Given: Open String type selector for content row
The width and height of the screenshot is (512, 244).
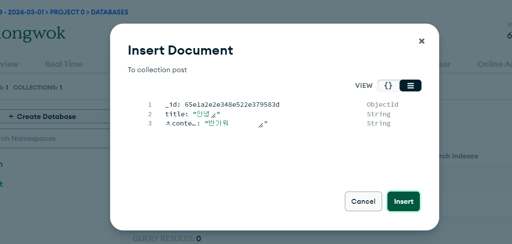Looking at the screenshot, I should point(379,123).
